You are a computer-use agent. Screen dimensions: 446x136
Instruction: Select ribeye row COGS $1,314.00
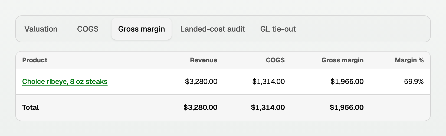[x=268, y=81]
